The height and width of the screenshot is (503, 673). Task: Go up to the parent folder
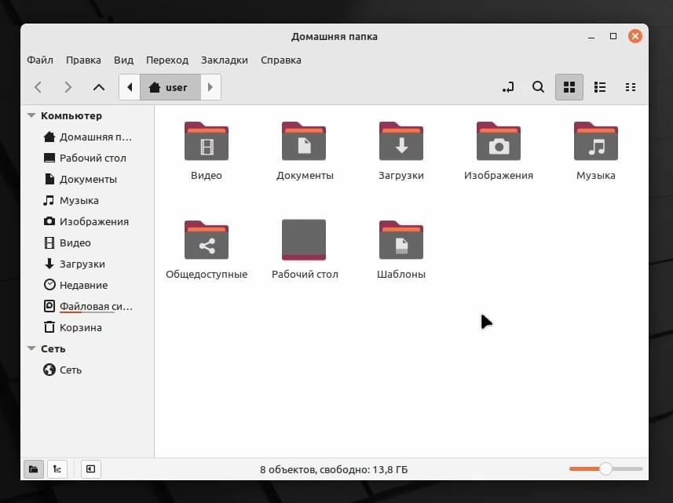coord(99,87)
